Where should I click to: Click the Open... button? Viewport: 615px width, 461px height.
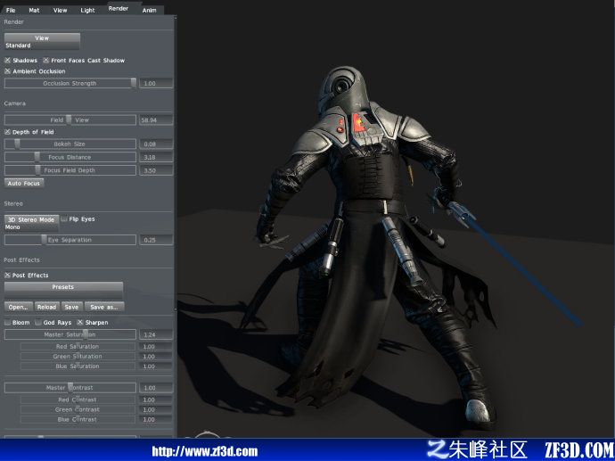19,308
